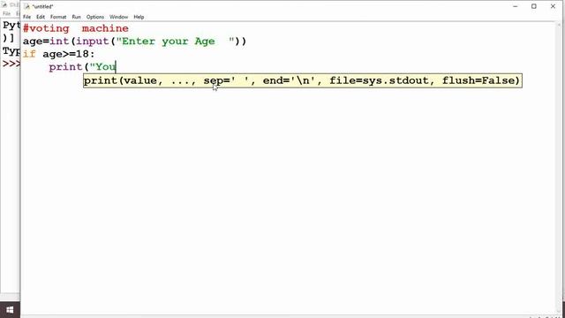The image size is (565, 318).
Task: Open the Window menu
Action: 118,17
